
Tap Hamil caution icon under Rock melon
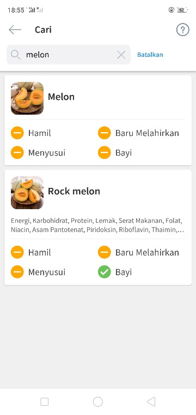coord(17,252)
